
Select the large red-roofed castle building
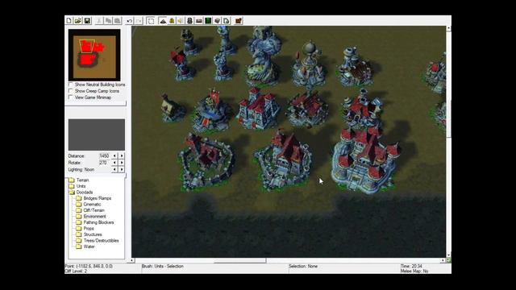pyautogui.click(x=366, y=159)
